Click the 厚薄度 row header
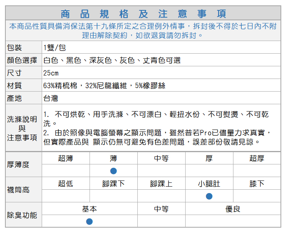Viewport: 287px width, 233px height. point(18,164)
